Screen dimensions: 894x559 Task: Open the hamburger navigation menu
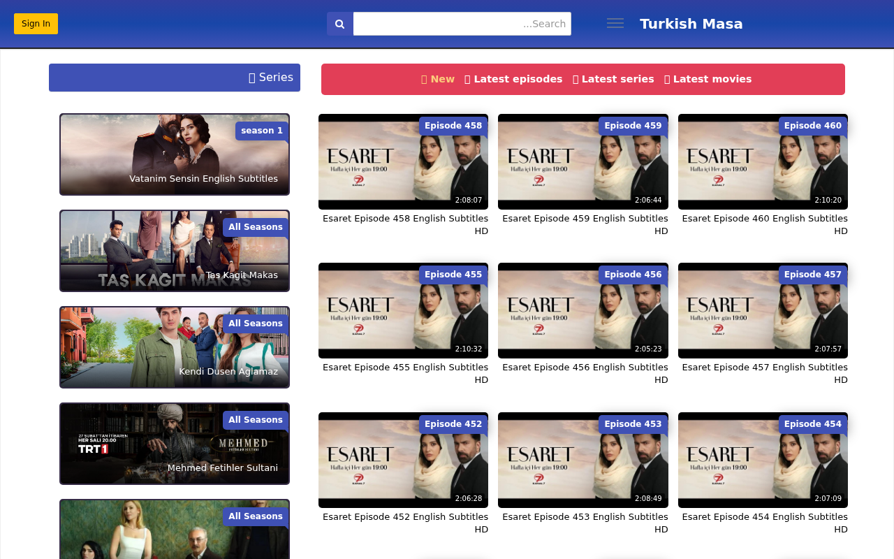tap(615, 24)
